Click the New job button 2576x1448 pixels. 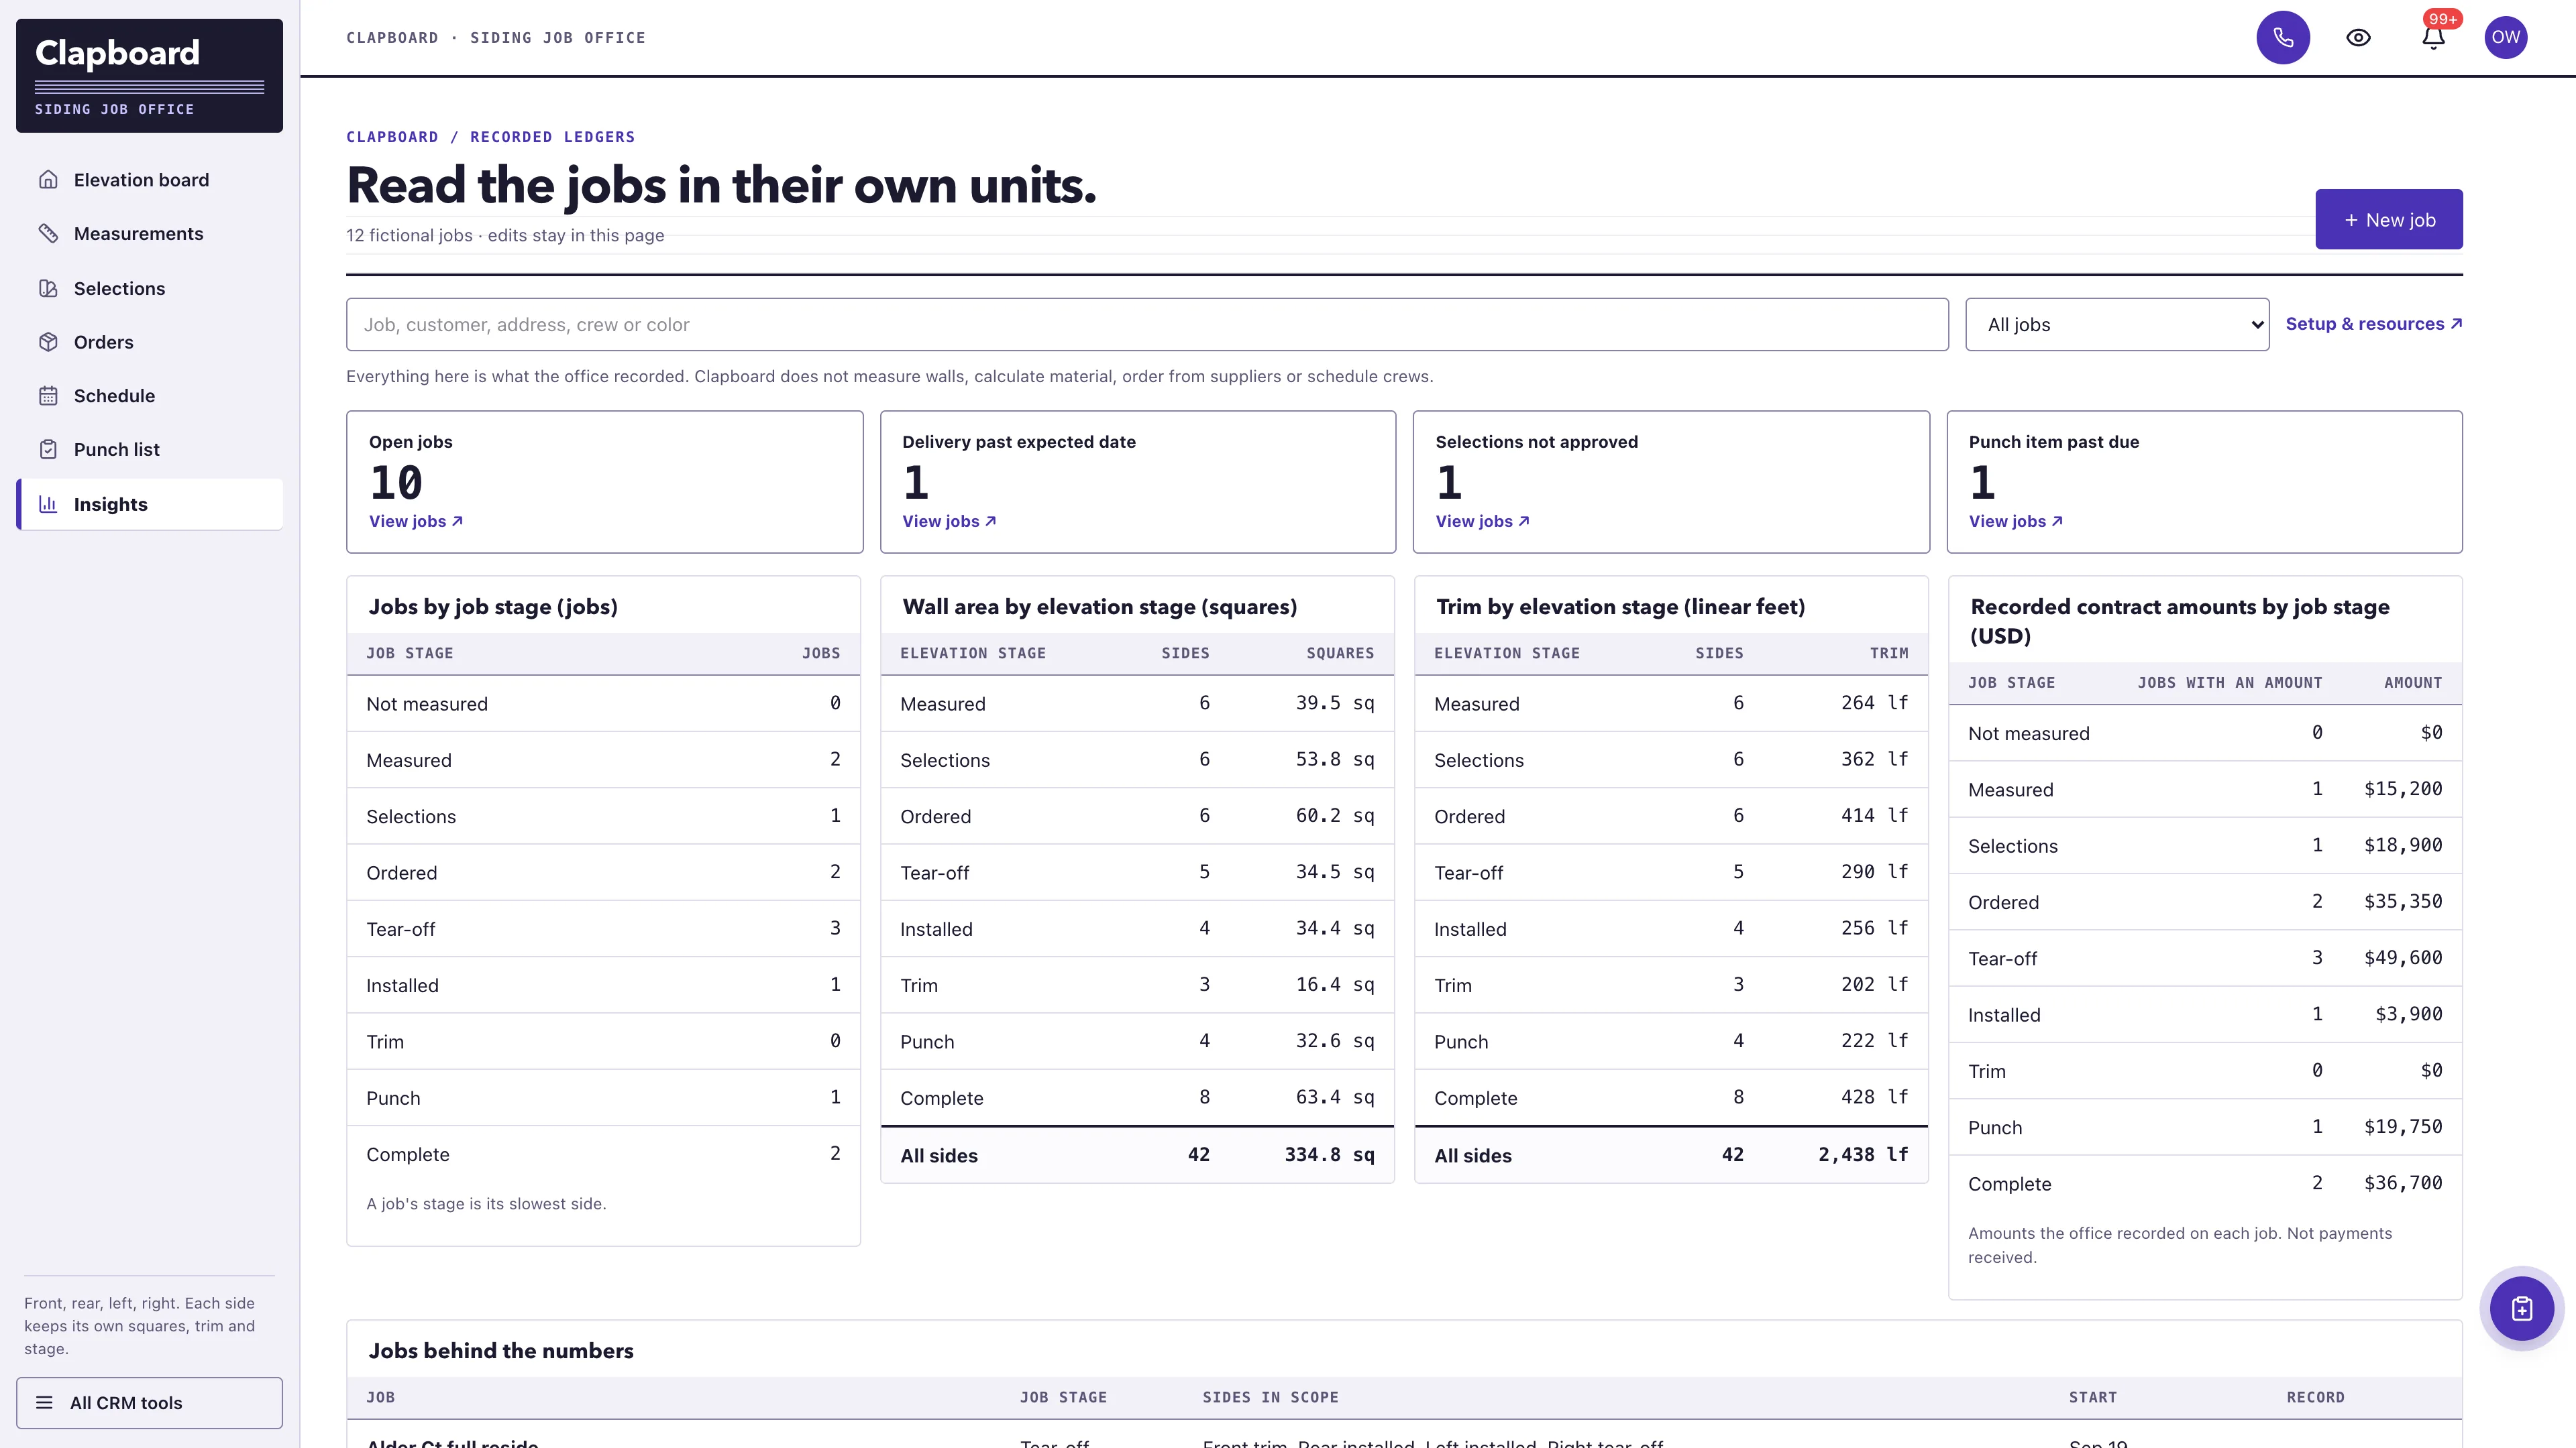[2388, 219]
